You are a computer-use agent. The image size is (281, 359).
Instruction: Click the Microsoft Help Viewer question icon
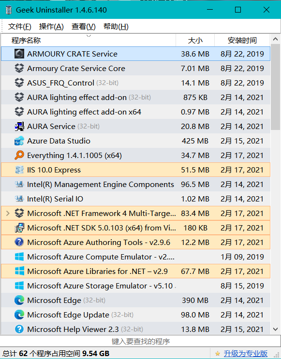pyautogui.click(x=19, y=329)
